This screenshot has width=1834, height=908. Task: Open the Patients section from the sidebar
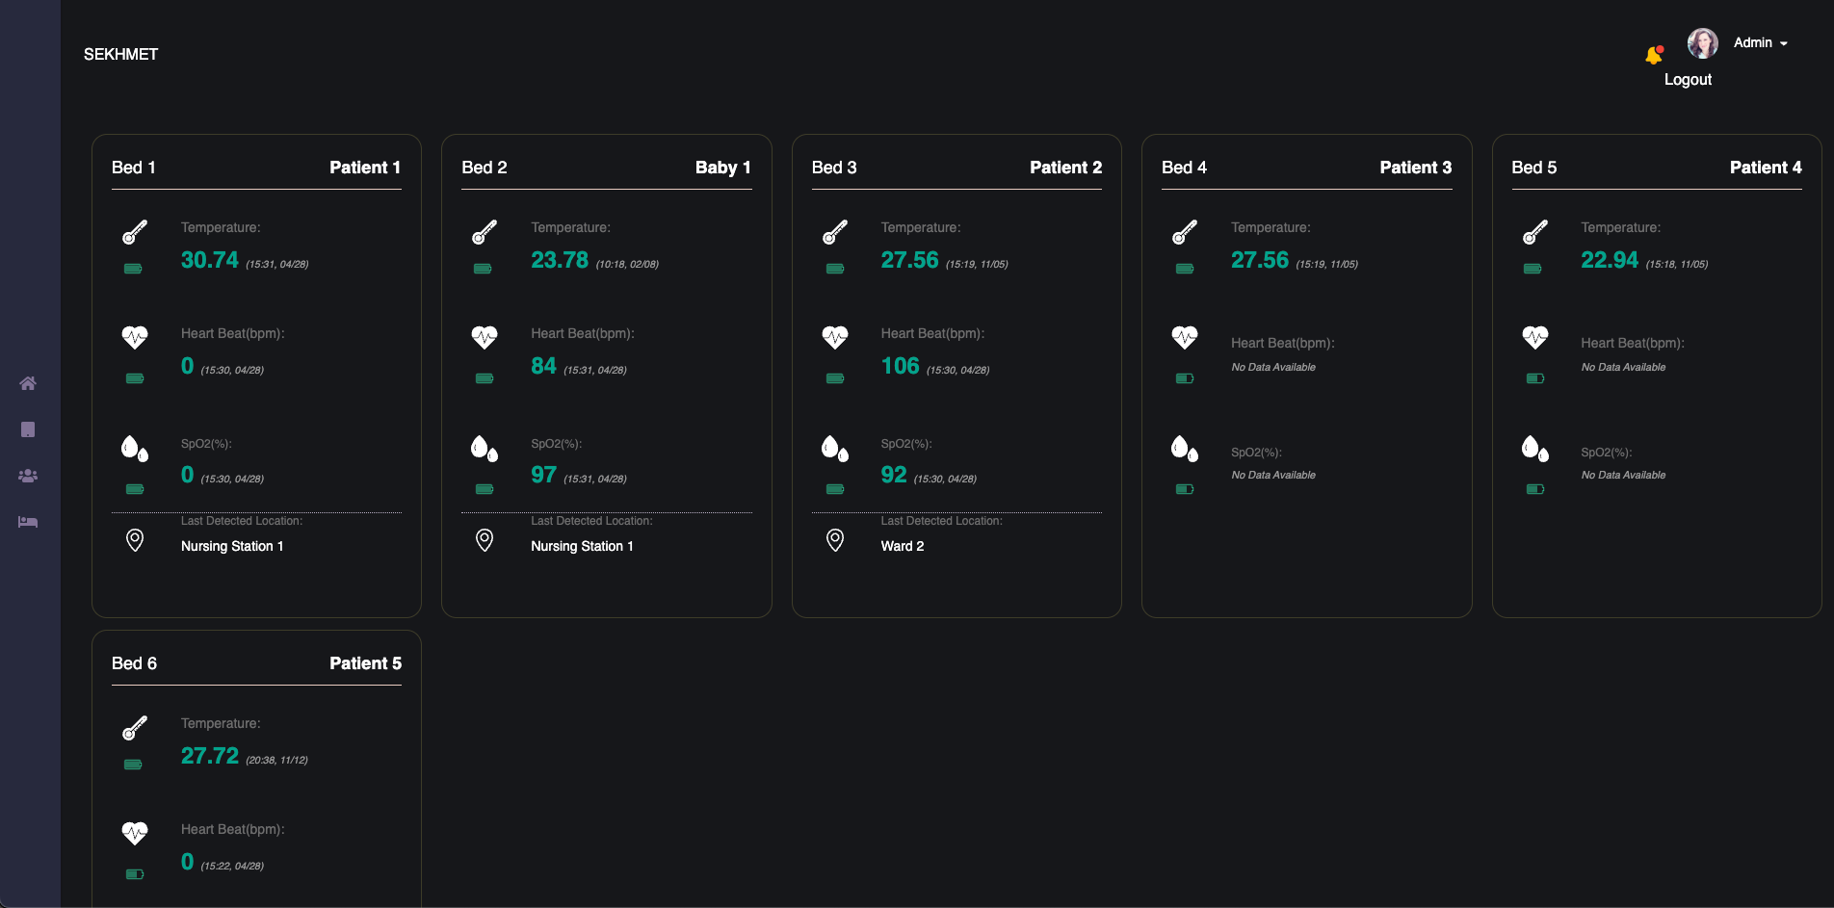28,476
